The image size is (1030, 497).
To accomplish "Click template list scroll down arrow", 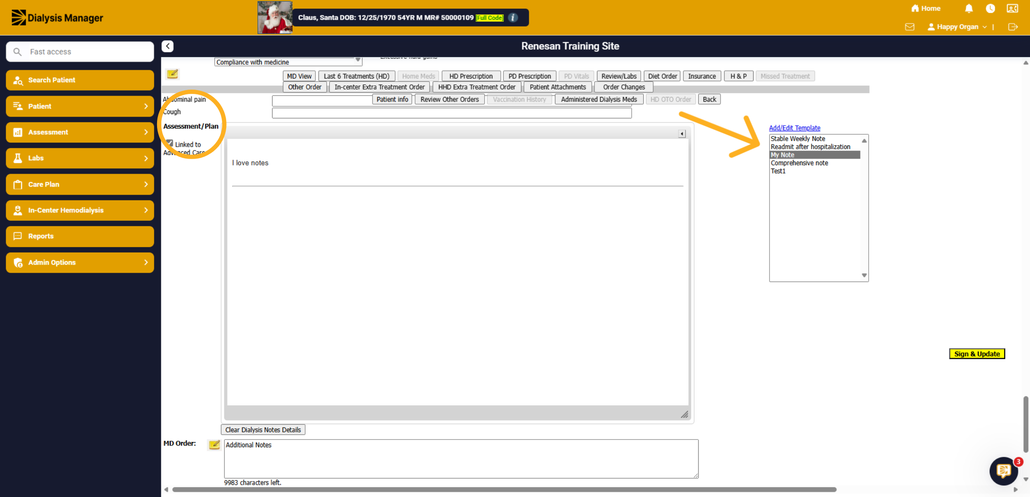I will (x=864, y=275).
